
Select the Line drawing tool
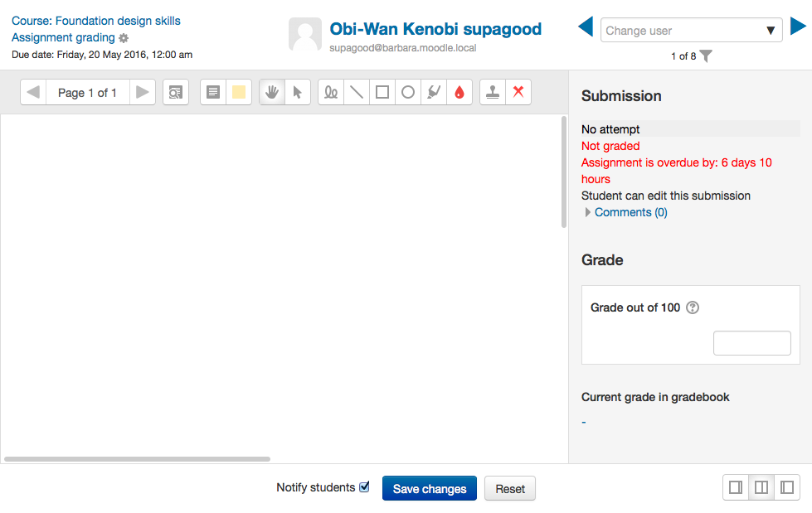[x=357, y=93]
